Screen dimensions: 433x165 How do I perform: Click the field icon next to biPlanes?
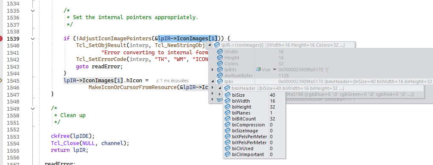[227, 113]
